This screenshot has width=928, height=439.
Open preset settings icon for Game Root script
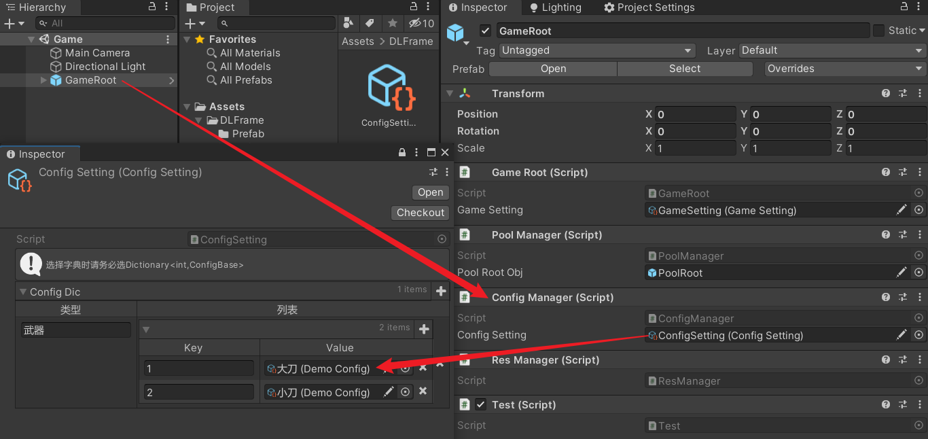point(903,173)
